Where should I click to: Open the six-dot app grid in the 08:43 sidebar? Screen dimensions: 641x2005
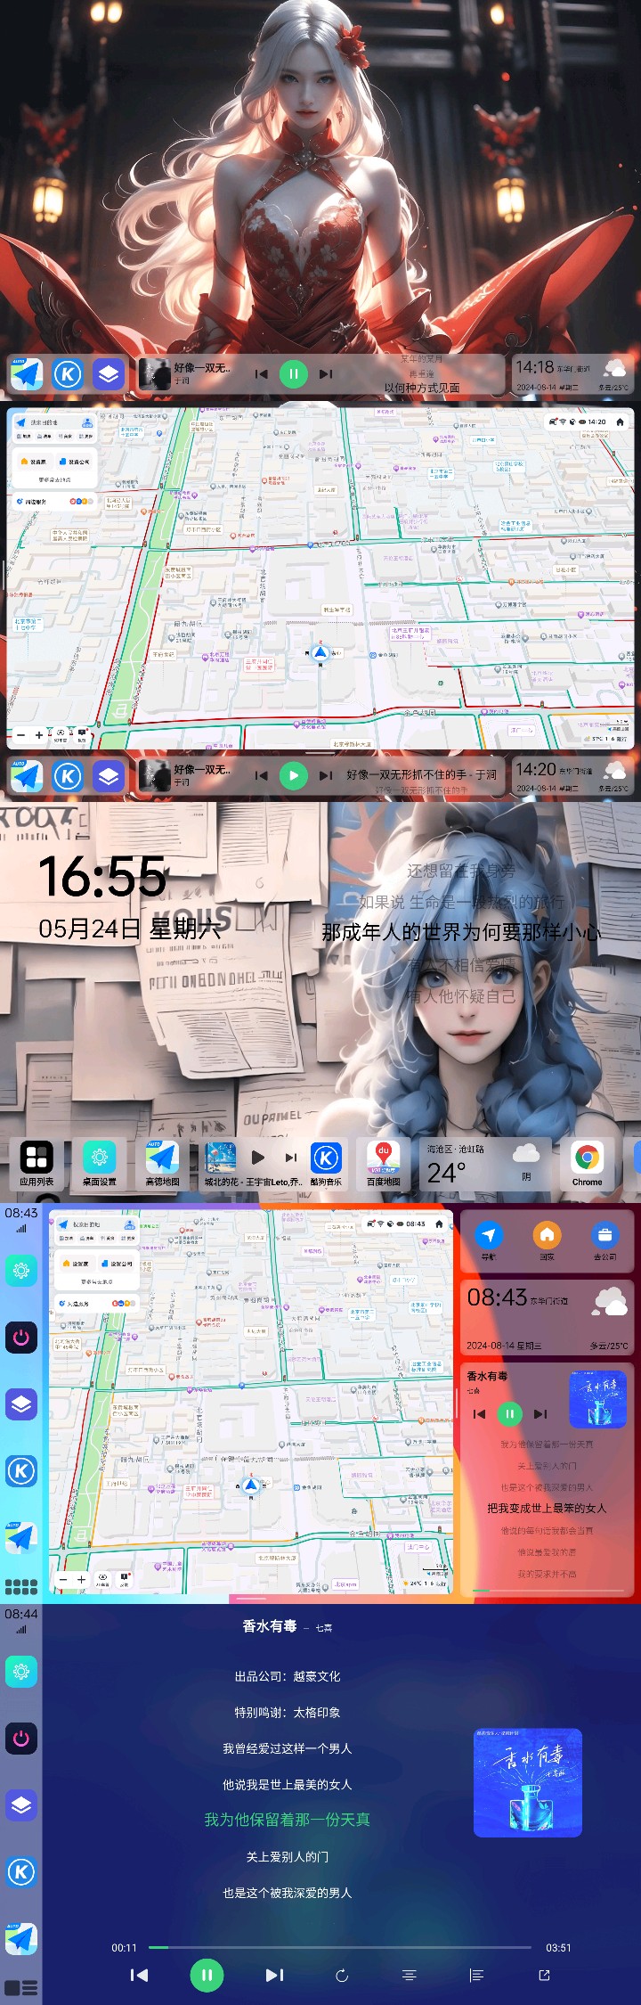[21, 1587]
